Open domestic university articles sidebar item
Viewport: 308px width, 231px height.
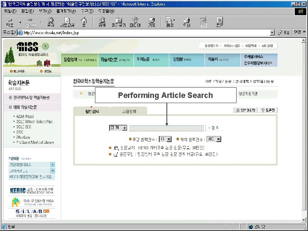coord(32,98)
